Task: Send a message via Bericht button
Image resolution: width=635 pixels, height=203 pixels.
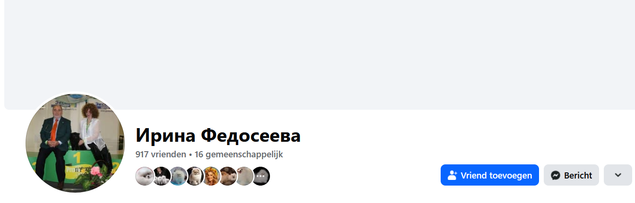Action: [x=571, y=175]
